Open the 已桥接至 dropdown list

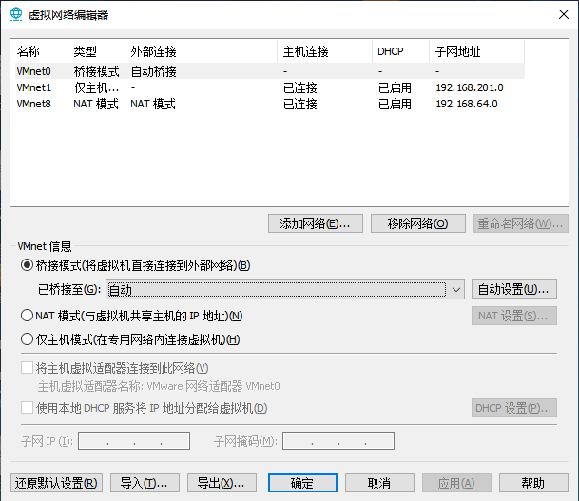(285, 289)
